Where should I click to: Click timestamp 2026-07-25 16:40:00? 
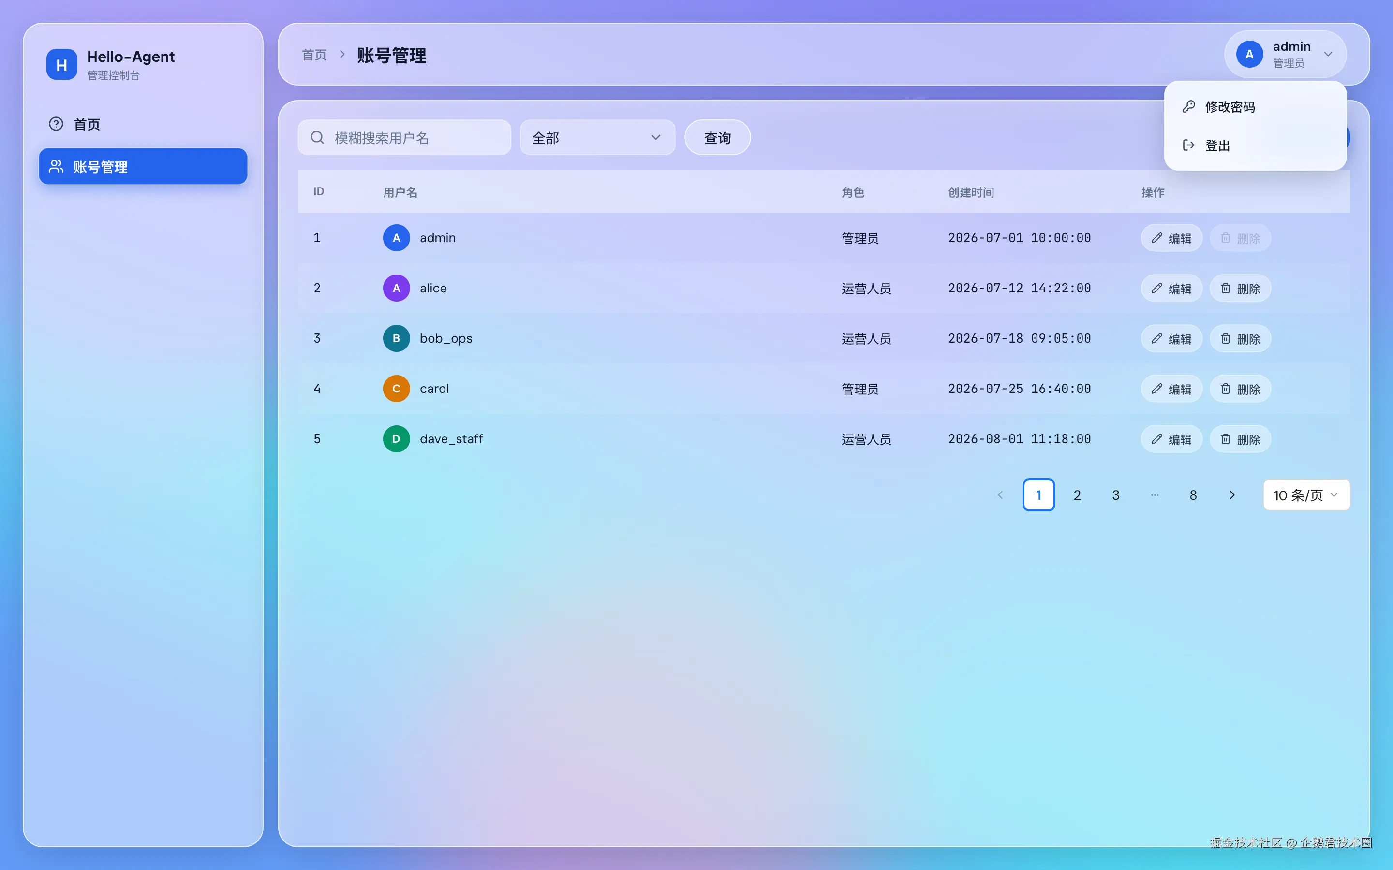tap(1020, 389)
